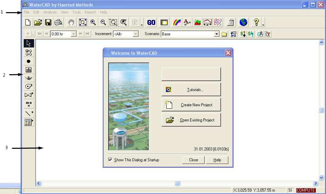Viewport: 326px width, 194px height.
Task: Open the Tools menu
Action: point(77,12)
